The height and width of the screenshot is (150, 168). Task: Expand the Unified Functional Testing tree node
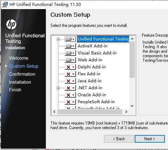pyautogui.click(x=58, y=39)
